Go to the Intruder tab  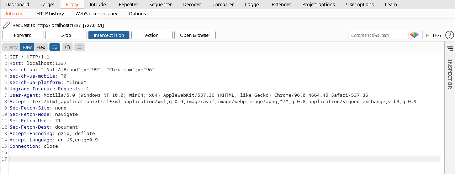[99, 4]
